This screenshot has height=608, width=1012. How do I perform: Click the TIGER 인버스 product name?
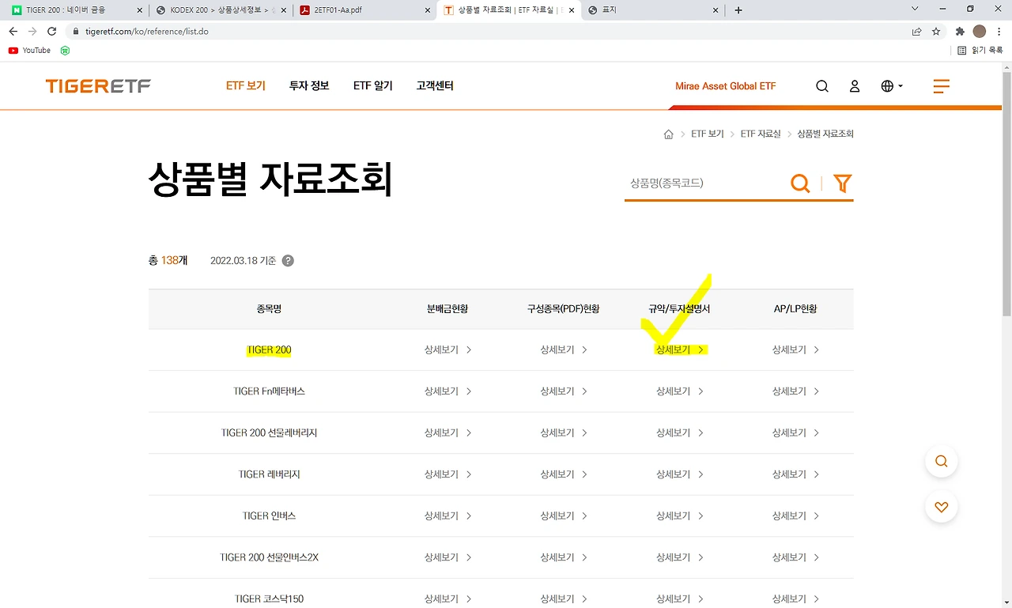click(269, 515)
